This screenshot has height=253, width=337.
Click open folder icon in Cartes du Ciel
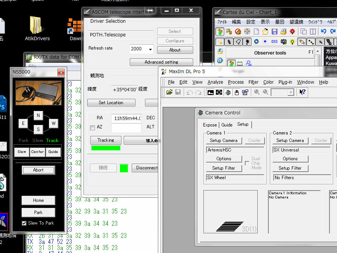265,32
